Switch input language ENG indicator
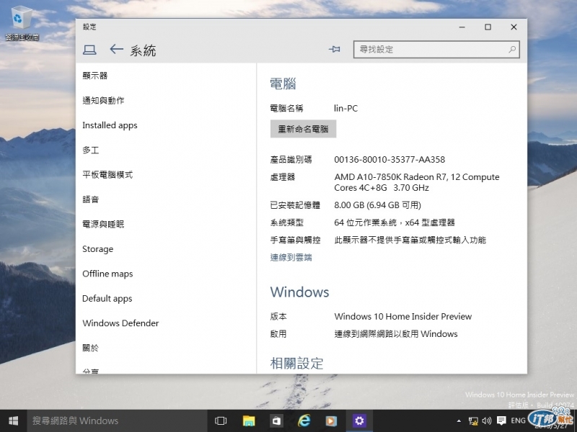Viewport: 577px width, 432px height. click(518, 421)
